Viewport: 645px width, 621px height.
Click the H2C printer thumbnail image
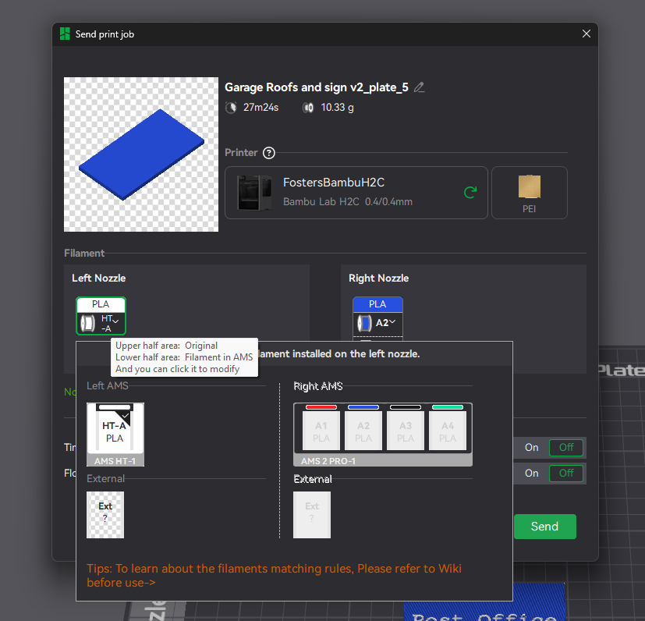[x=255, y=192]
